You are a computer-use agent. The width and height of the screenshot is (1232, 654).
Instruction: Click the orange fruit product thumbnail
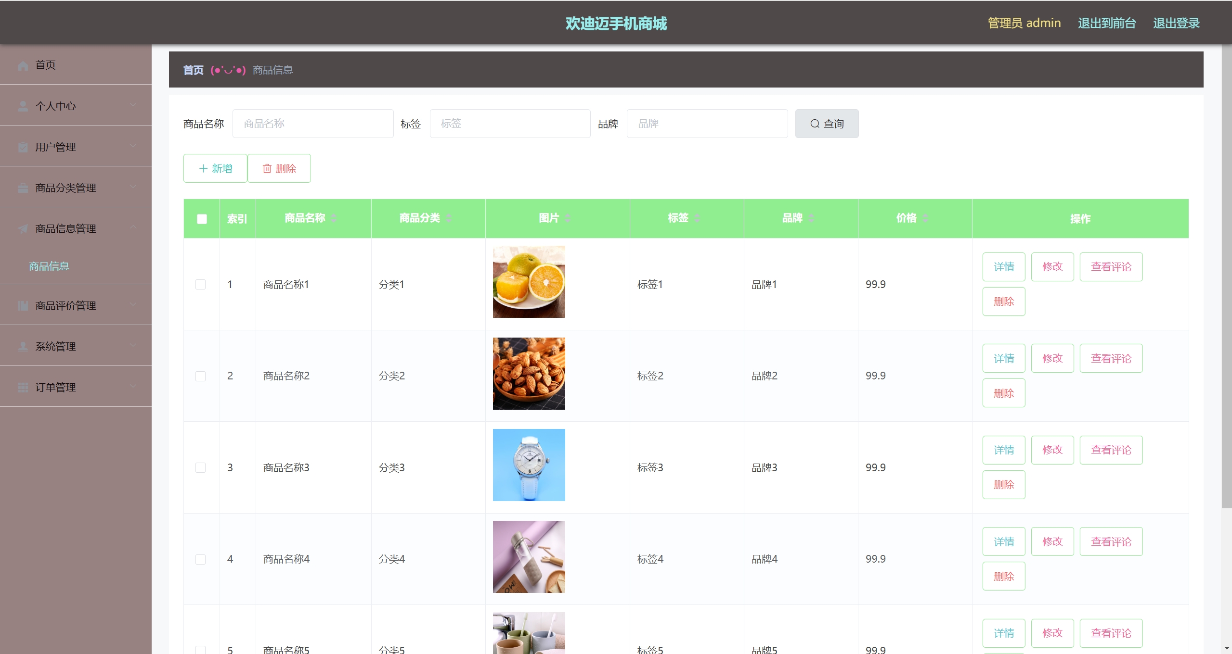click(529, 282)
